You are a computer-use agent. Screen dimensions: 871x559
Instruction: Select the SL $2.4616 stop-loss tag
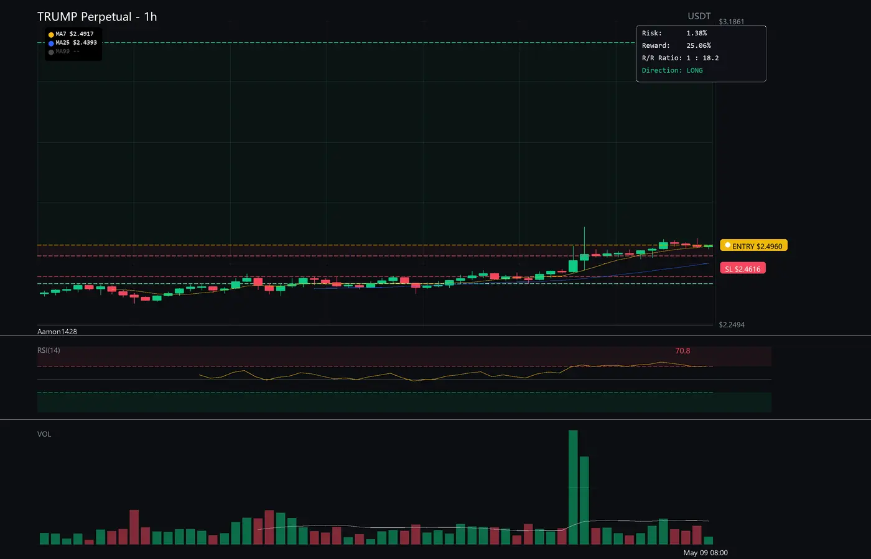(743, 269)
